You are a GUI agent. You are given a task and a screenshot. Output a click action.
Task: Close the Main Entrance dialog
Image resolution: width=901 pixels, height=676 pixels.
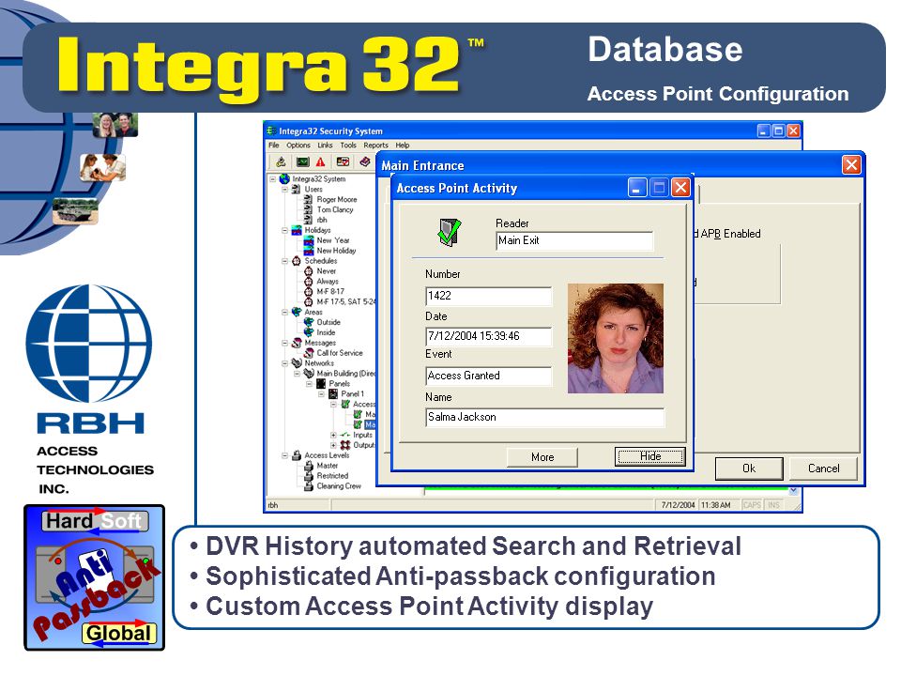[851, 165]
